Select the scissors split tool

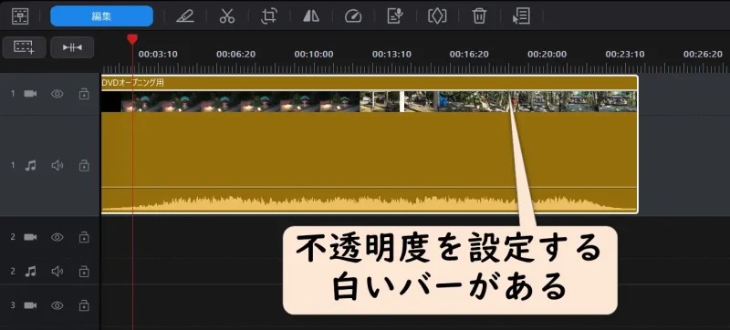coord(226,16)
